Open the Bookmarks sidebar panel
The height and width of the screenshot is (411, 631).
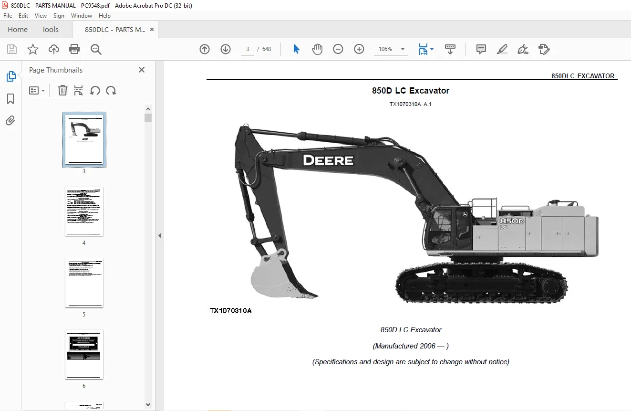pos(10,98)
